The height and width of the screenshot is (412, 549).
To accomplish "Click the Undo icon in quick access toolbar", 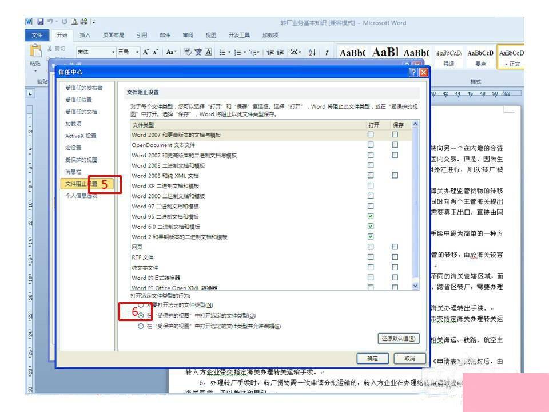I will tap(50, 22).
